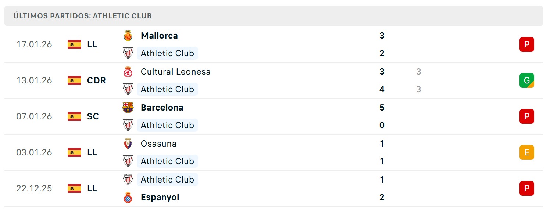Open the Barcelona team link
Viewport: 550px width, 213px height.
tap(162, 108)
